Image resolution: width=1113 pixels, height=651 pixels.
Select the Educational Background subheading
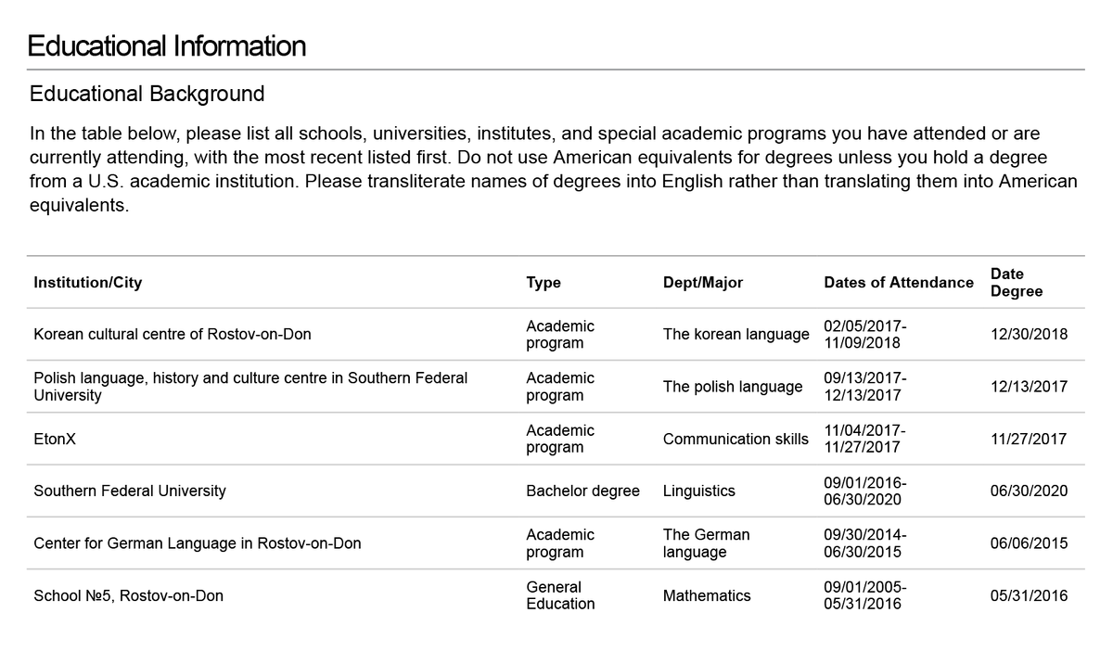(147, 94)
